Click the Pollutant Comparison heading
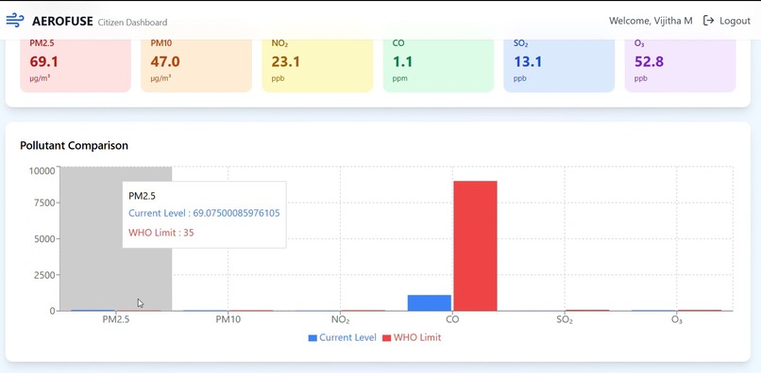The width and height of the screenshot is (761, 373). (74, 145)
